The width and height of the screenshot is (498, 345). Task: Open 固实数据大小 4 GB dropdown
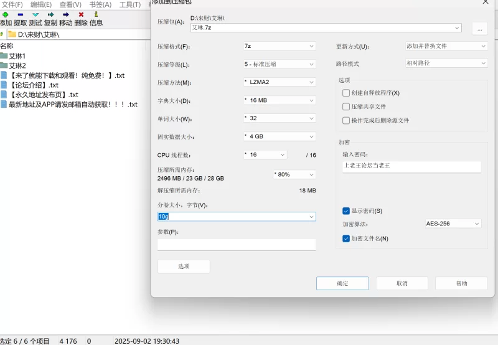click(x=280, y=136)
